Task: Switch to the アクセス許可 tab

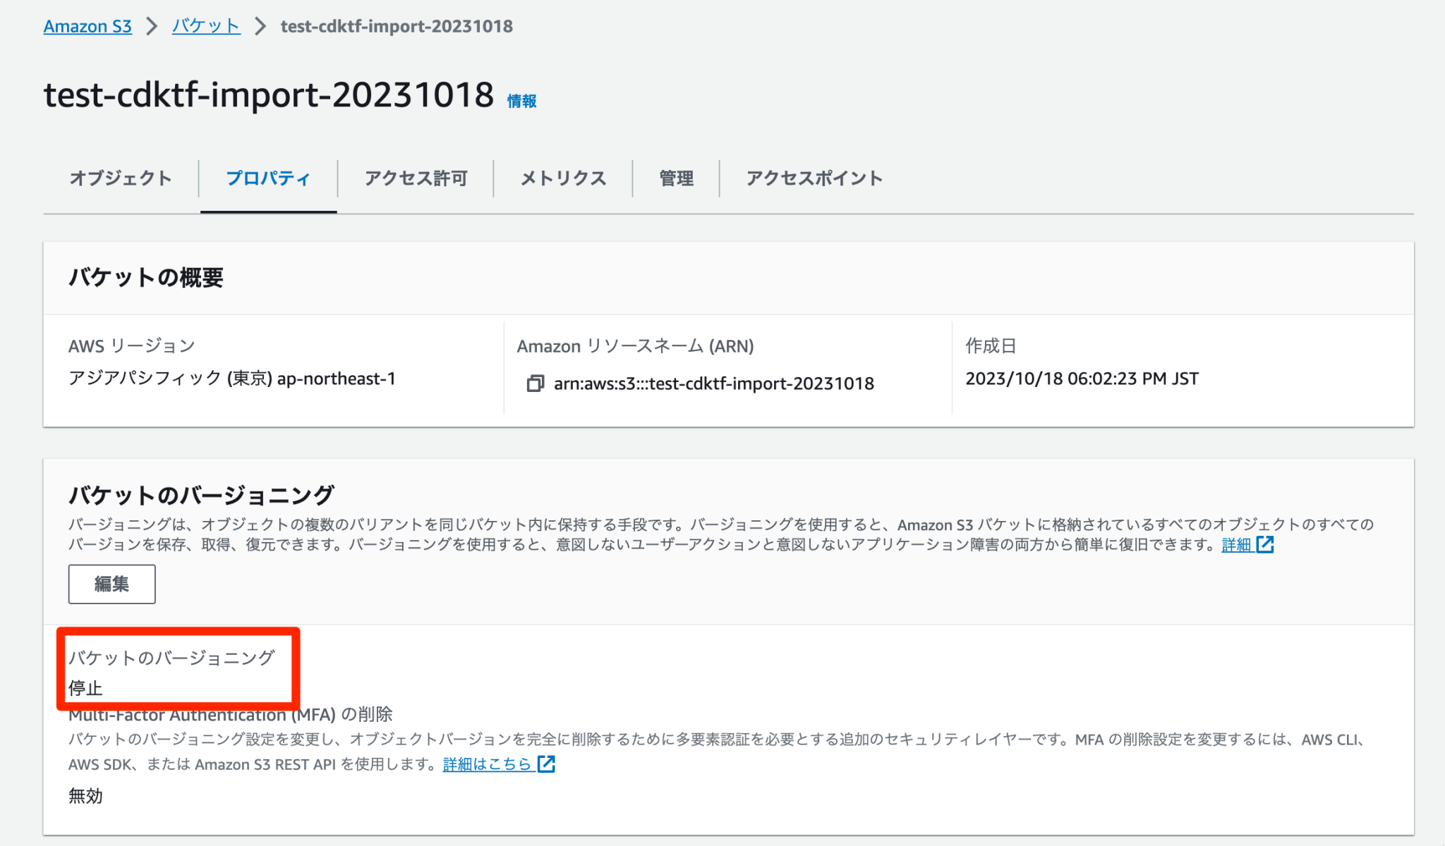Action: pyautogui.click(x=416, y=178)
